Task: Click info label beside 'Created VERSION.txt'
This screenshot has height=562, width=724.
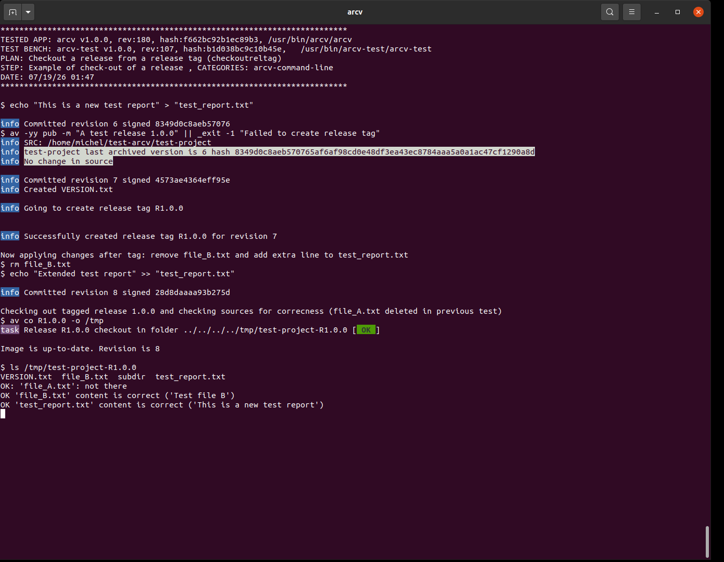Action: [10, 189]
